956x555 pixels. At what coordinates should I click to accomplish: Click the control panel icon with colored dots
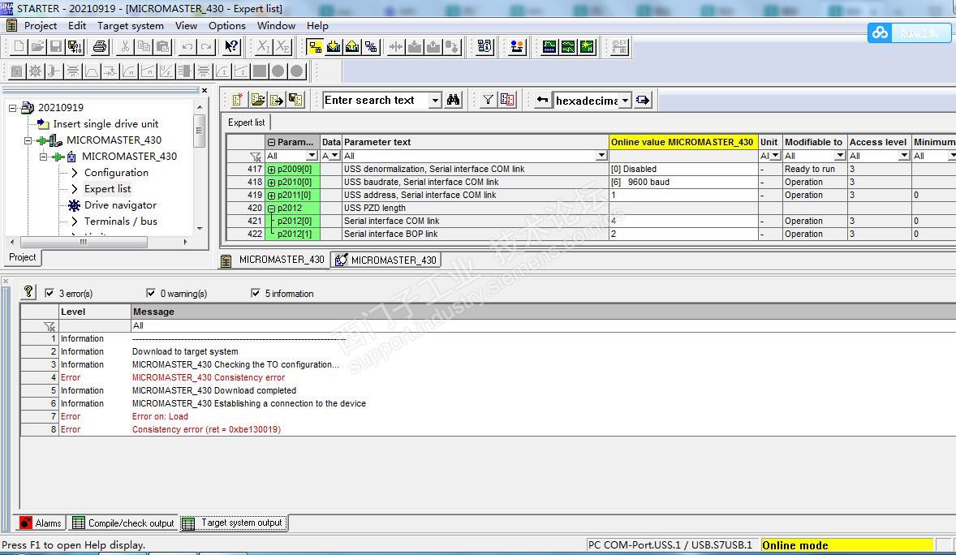coord(517,46)
